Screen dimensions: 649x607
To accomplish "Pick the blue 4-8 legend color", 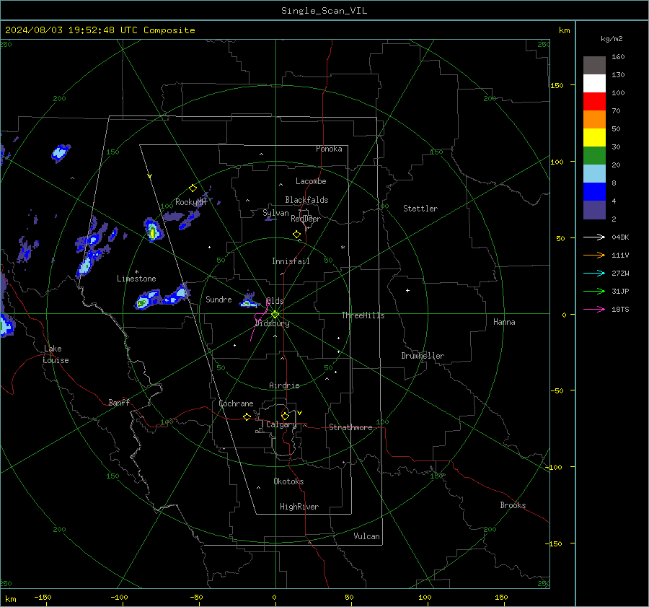I will (594, 192).
